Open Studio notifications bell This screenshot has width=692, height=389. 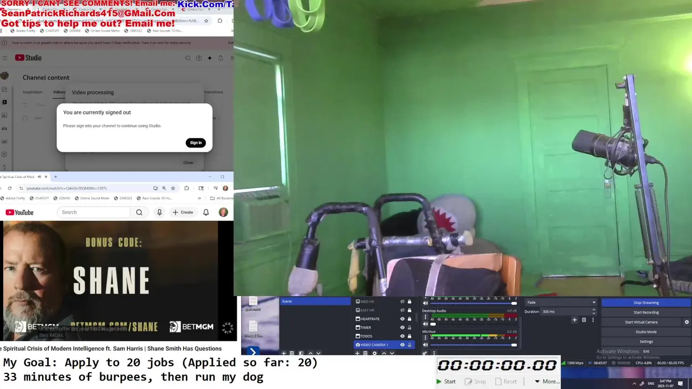click(221, 58)
